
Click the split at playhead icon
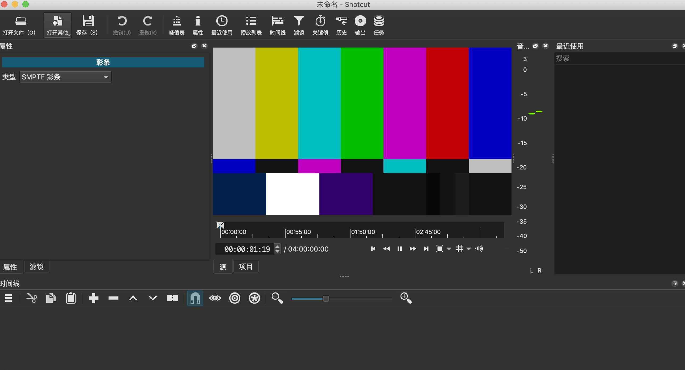coord(172,298)
